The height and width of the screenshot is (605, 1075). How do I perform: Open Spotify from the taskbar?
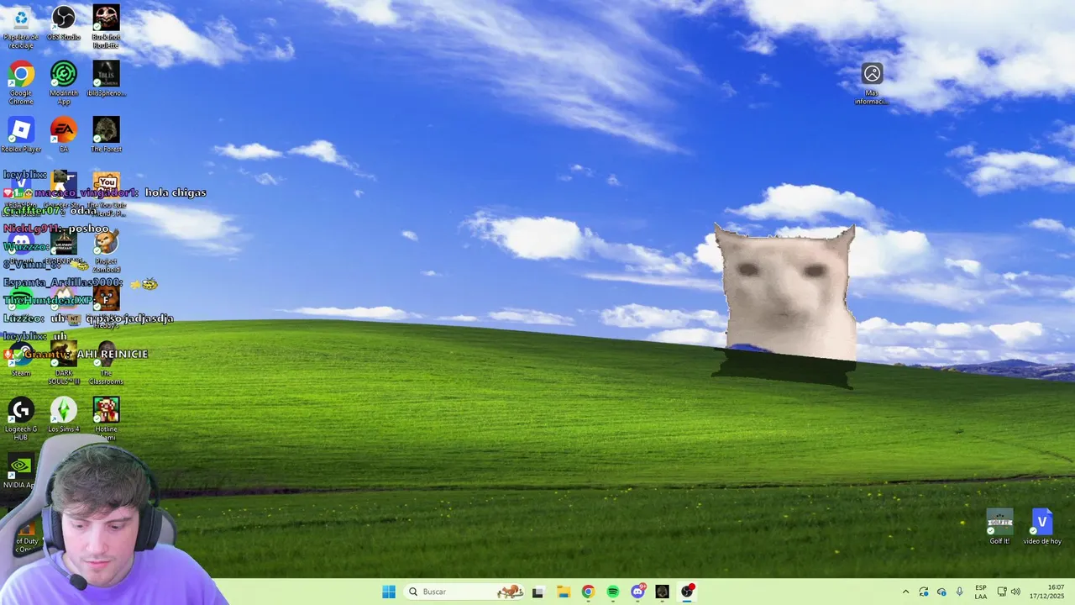pyautogui.click(x=613, y=592)
